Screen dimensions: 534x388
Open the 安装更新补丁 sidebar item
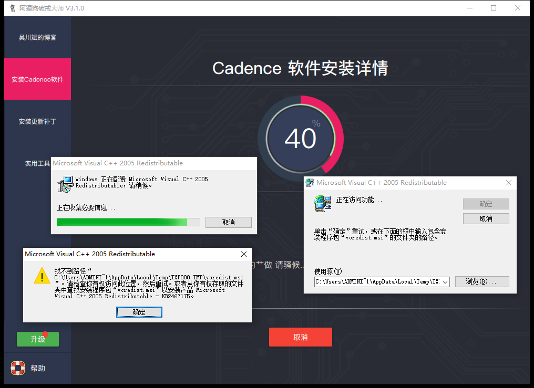37,121
